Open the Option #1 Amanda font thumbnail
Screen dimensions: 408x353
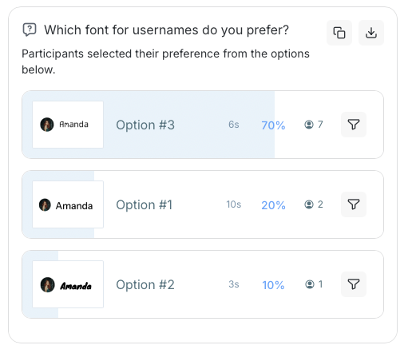click(x=68, y=204)
